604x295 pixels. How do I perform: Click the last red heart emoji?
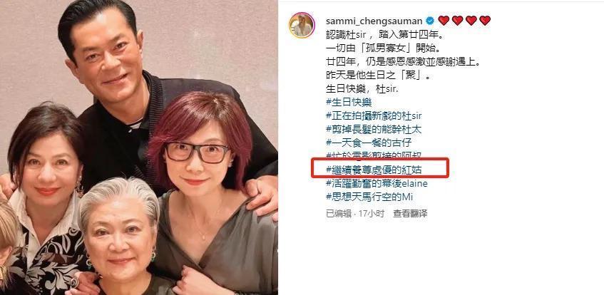click(x=485, y=21)
